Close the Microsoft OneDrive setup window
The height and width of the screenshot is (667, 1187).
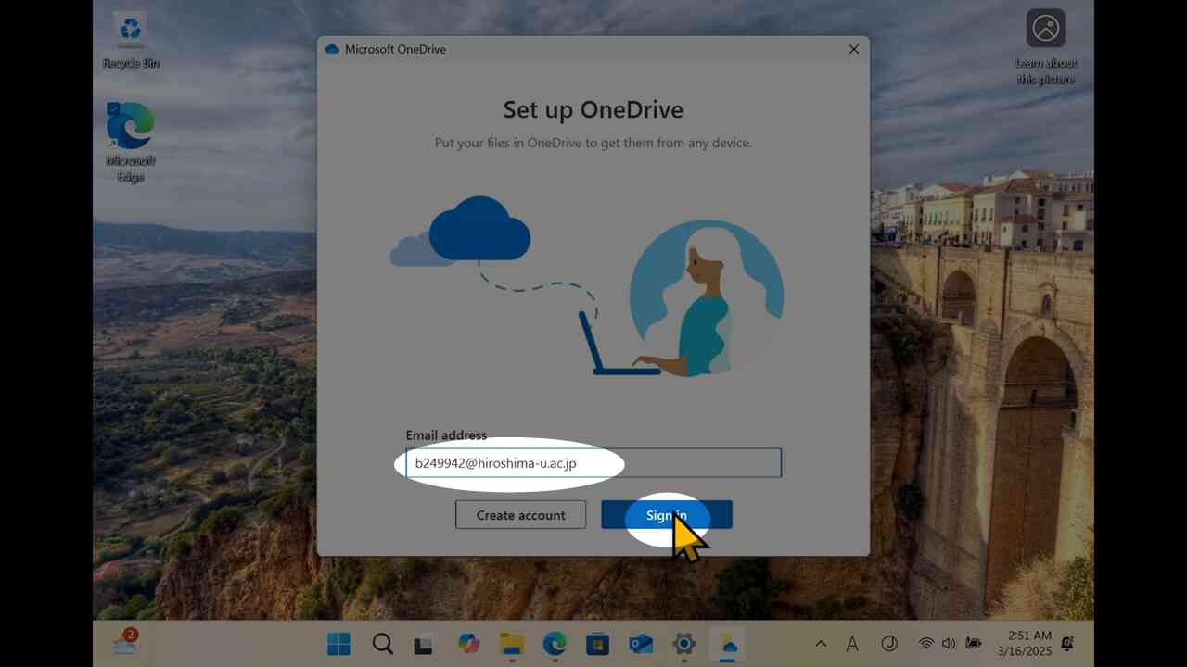click(x=853, y=49)
